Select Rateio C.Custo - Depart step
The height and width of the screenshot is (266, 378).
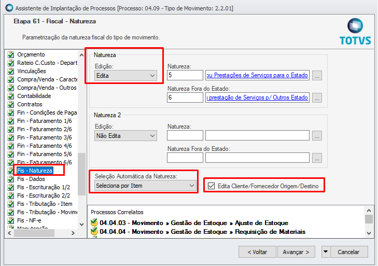tap(47, 63)
